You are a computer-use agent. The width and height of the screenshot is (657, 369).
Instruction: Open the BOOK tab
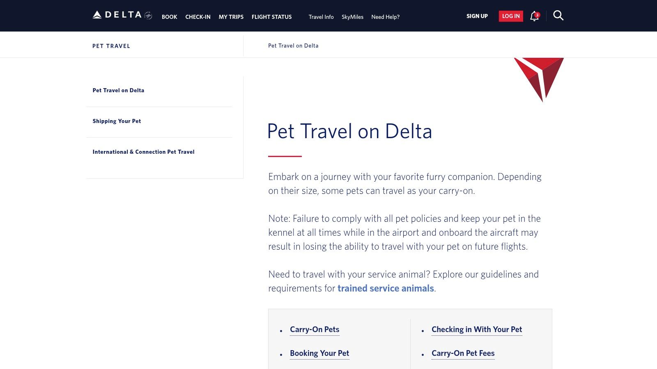pos(169,17)
